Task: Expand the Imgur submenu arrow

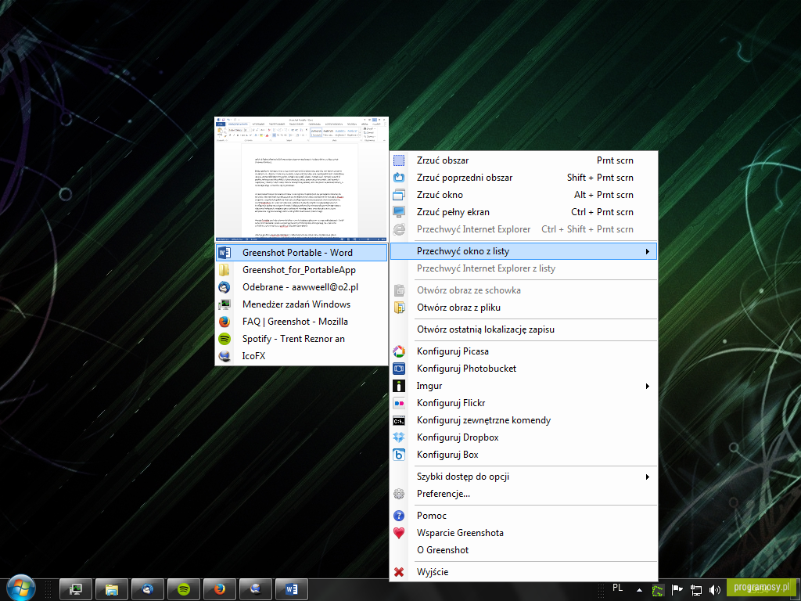Action: pos(647,386)
